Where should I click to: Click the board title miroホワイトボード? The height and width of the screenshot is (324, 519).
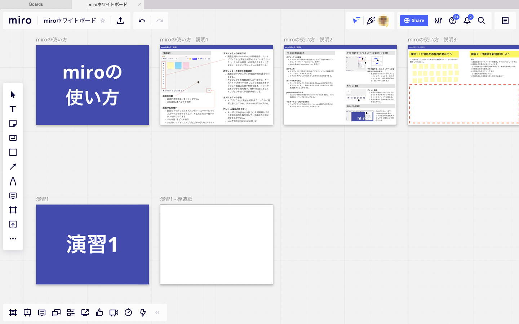70,21
